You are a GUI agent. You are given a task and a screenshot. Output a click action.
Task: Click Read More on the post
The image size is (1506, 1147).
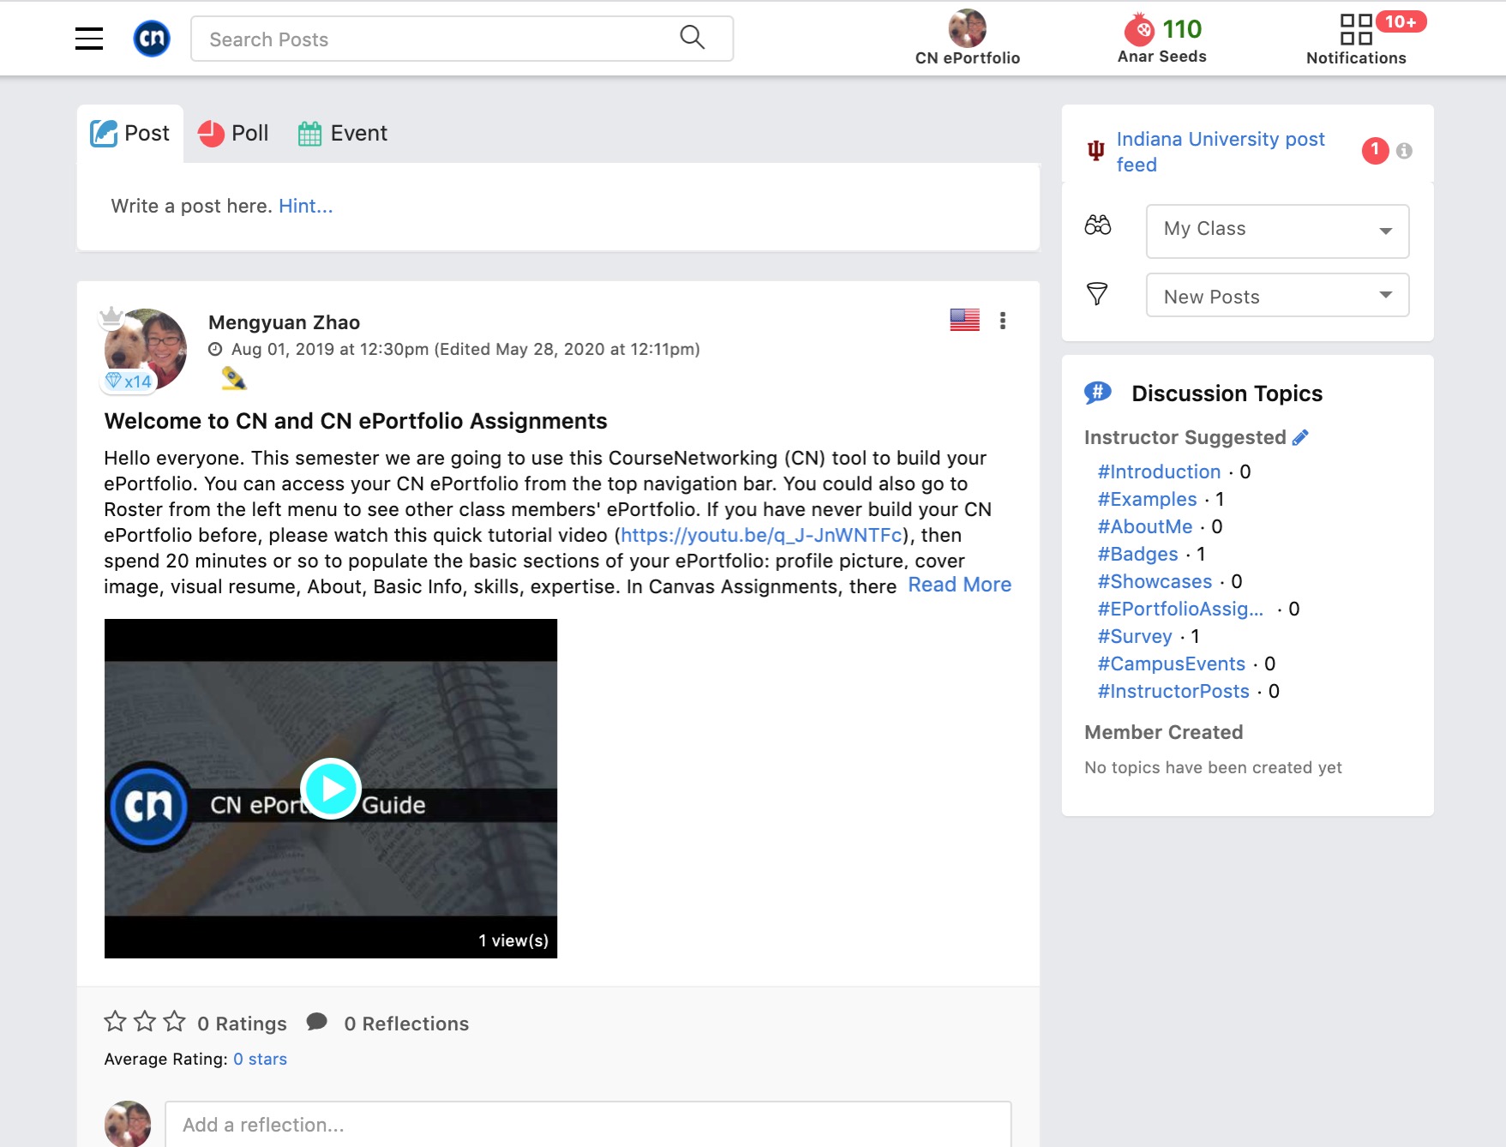(x=959, y=585)
